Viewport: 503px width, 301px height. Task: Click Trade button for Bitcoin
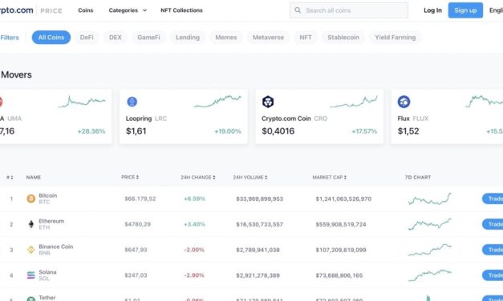pyautogui.click(x=493, y=199)
